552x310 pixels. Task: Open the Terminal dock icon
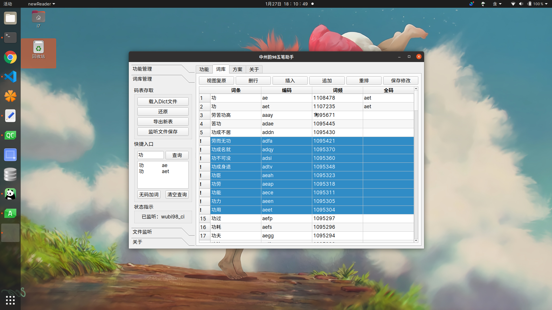(10, 37)
